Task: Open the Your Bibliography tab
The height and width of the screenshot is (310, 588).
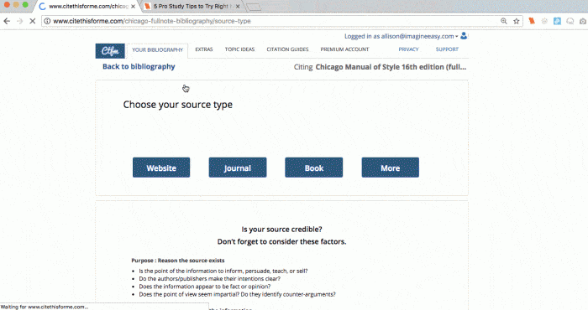Action: click(158, 49)
